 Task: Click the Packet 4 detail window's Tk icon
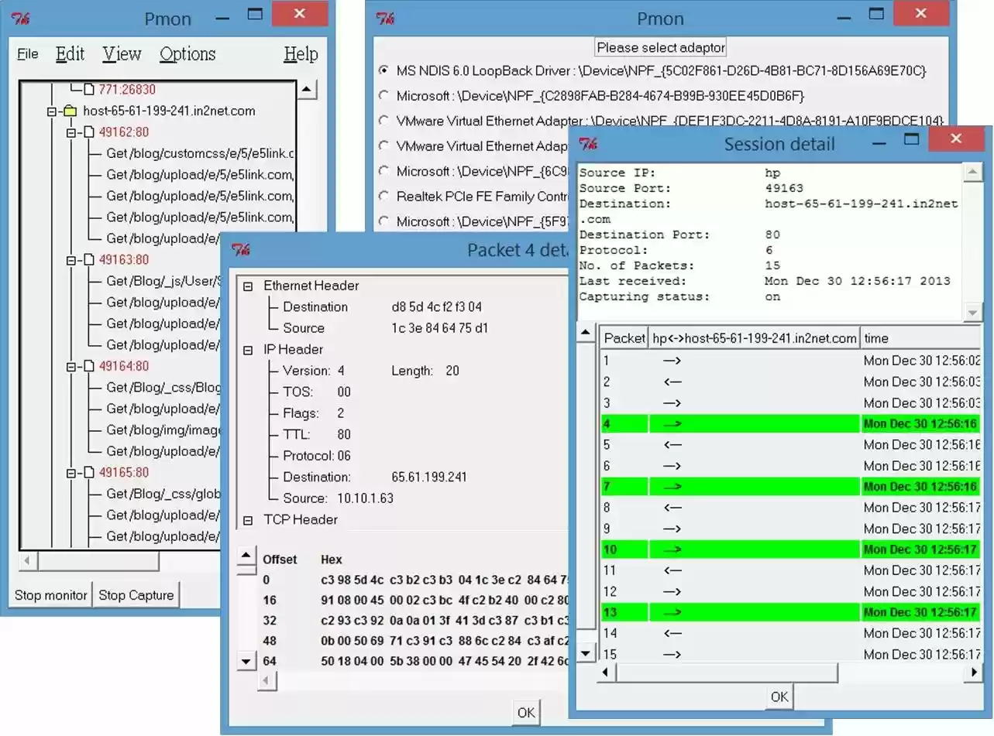pos(241,249)
